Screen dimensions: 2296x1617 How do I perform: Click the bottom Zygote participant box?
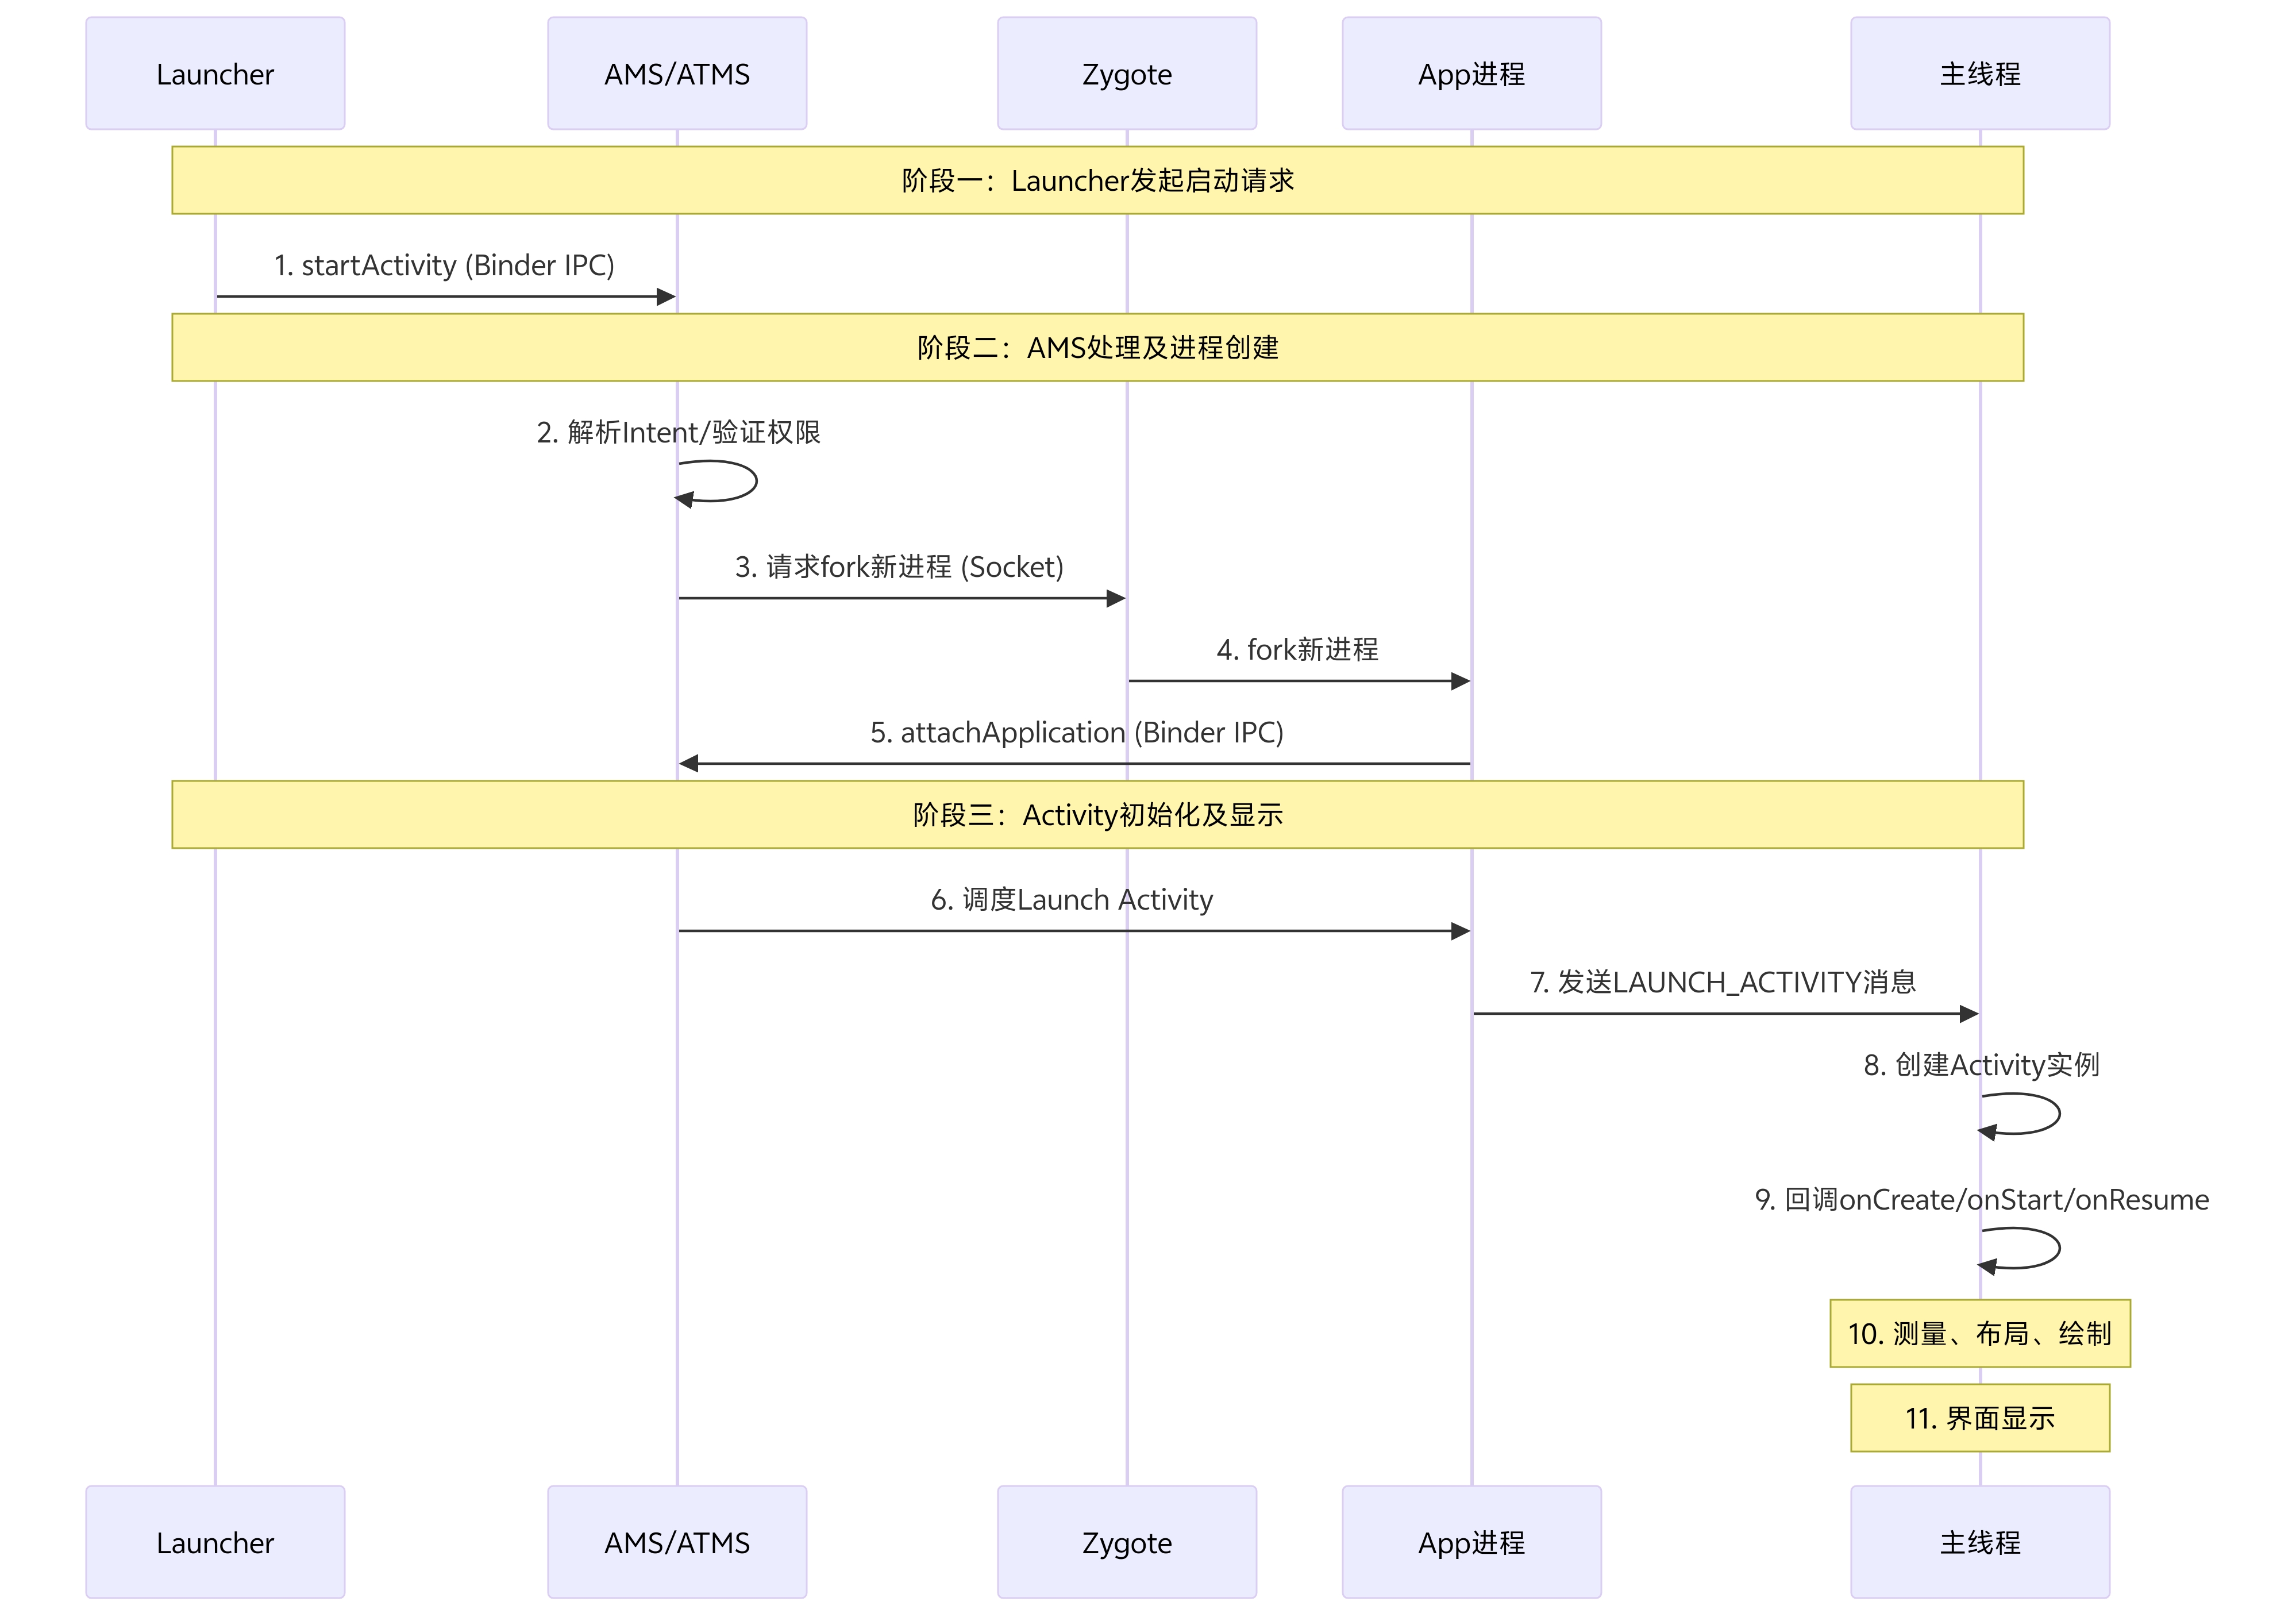(x=1126, y=1541)
